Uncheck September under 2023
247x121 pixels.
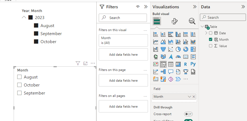pos(36,33)
